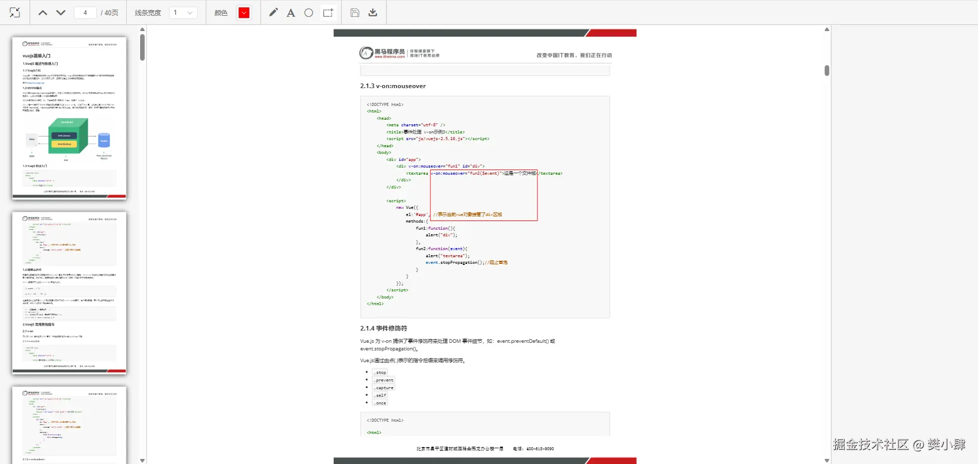Click the "/ 40页" total pages label
The height and width of the screenshot is (464, 978).
[110, 13]
